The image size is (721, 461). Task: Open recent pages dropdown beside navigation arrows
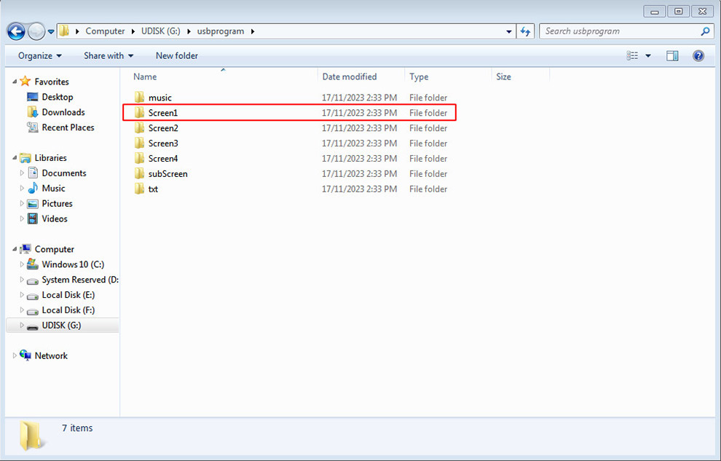(51, 32)
